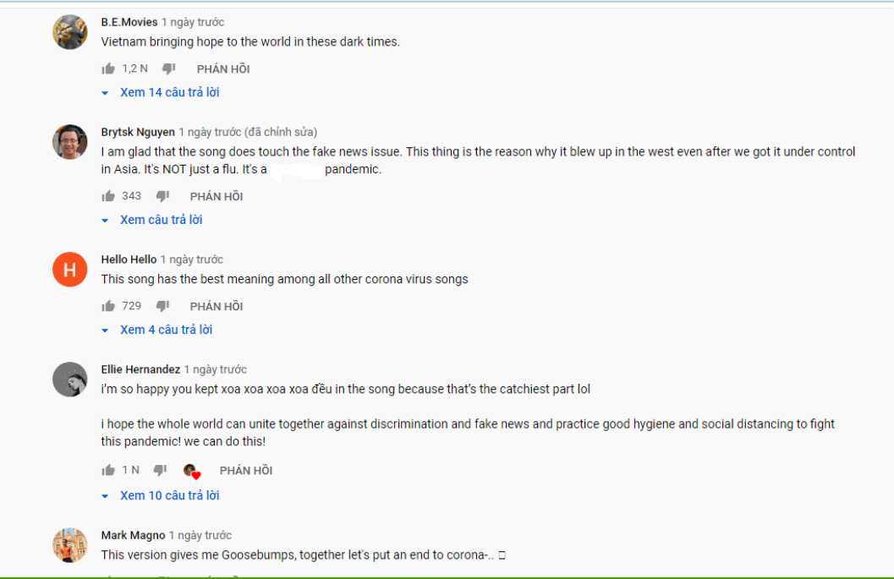Open Brytsk Nguyen's channel name link
The image size is (894, 579).
click(138, 132)
